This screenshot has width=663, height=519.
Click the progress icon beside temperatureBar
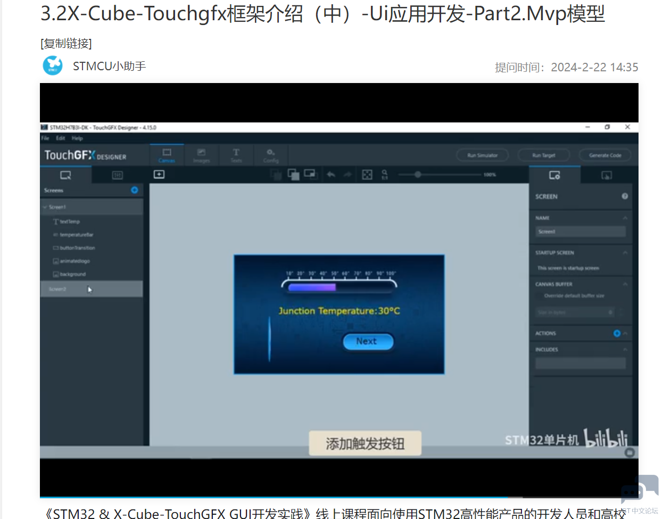coord(55,235)
